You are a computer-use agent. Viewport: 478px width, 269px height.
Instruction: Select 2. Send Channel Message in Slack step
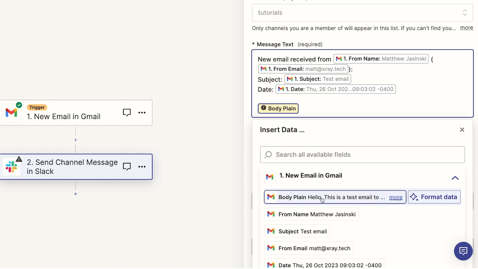(76, 167)
